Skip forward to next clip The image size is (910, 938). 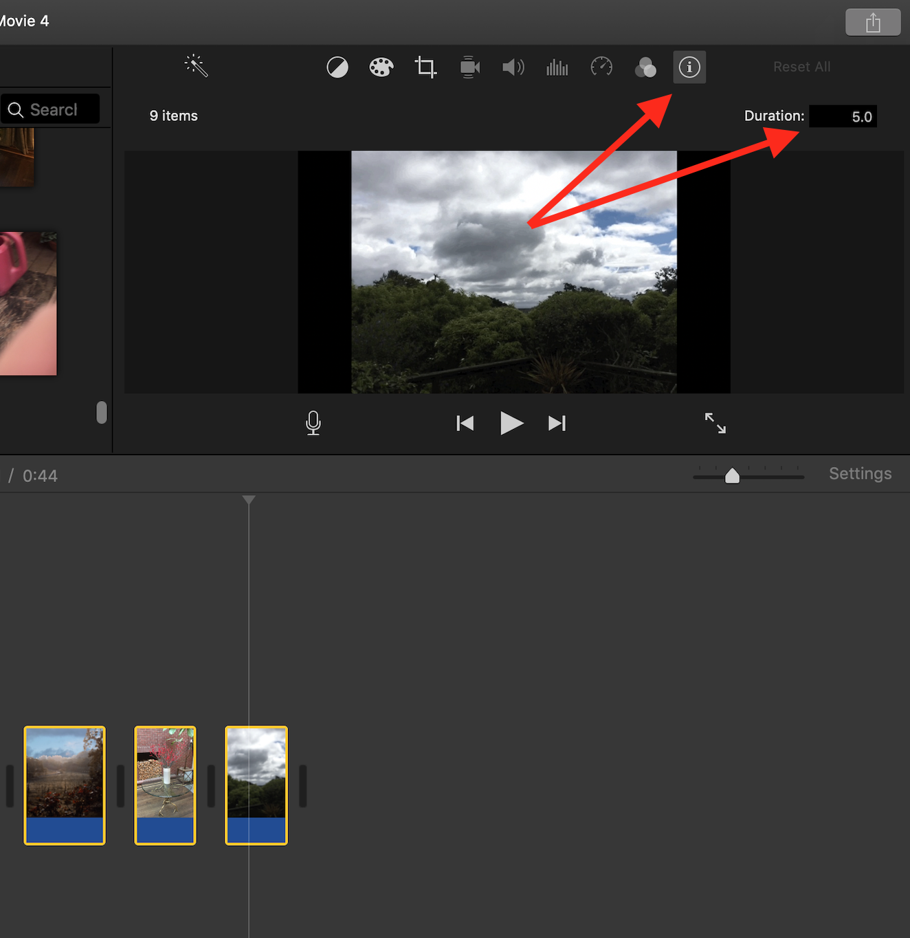point(557,423)
